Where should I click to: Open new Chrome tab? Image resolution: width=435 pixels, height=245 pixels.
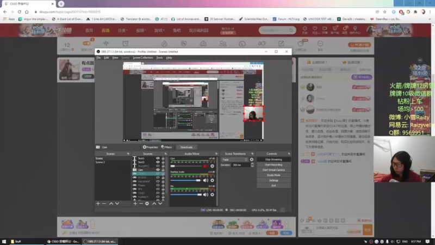(61, 4)
